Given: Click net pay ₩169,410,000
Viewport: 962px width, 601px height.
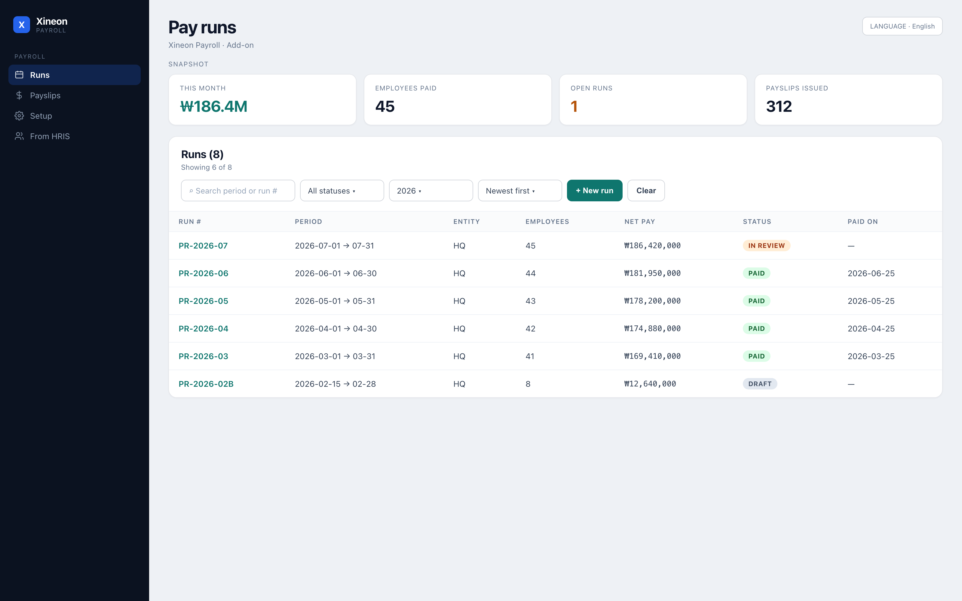Looking at the screenshot, I should point(652,356).
